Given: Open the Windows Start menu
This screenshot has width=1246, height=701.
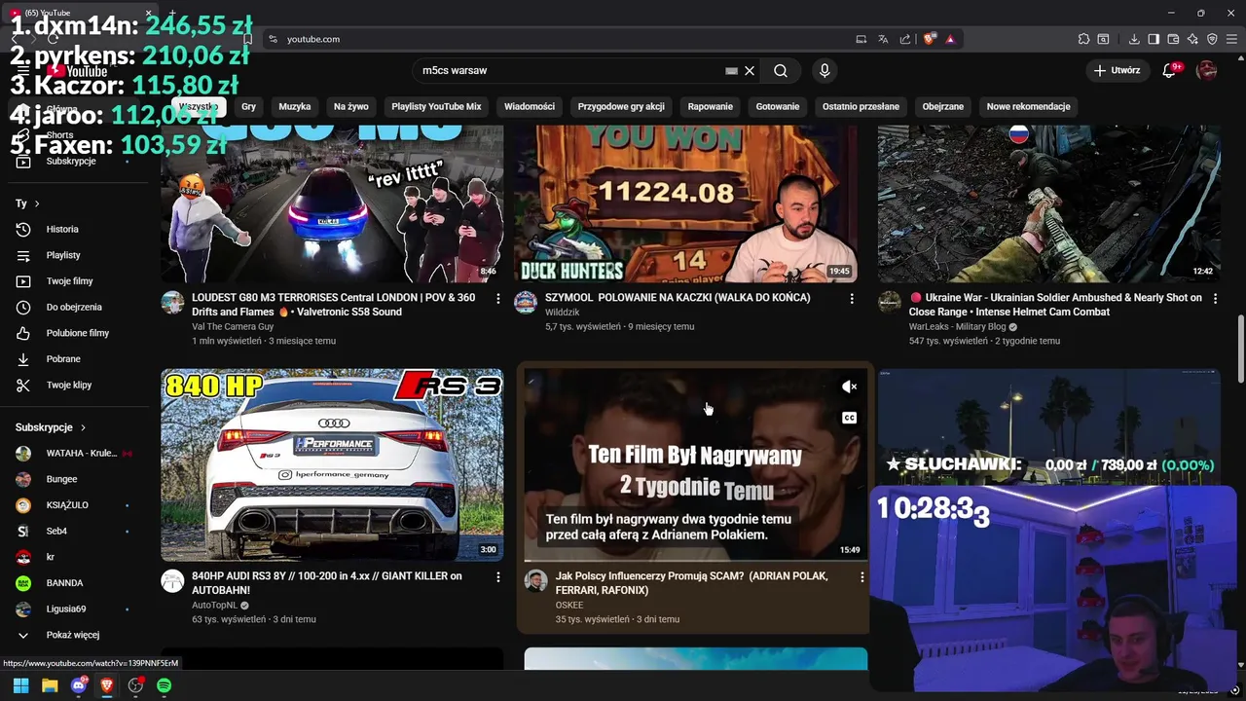Looking at the screenshot, I should 20,685.
